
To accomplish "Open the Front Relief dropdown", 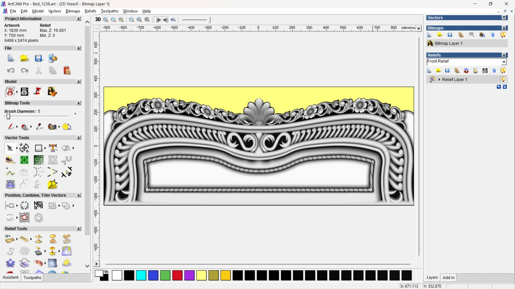I will tap(504, 62).
